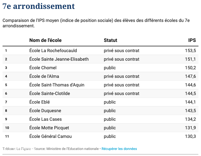Viewport: 201px width, 156px height.
Task: Click École Sainte-Clotilde entry
Action: click(50, 93)
